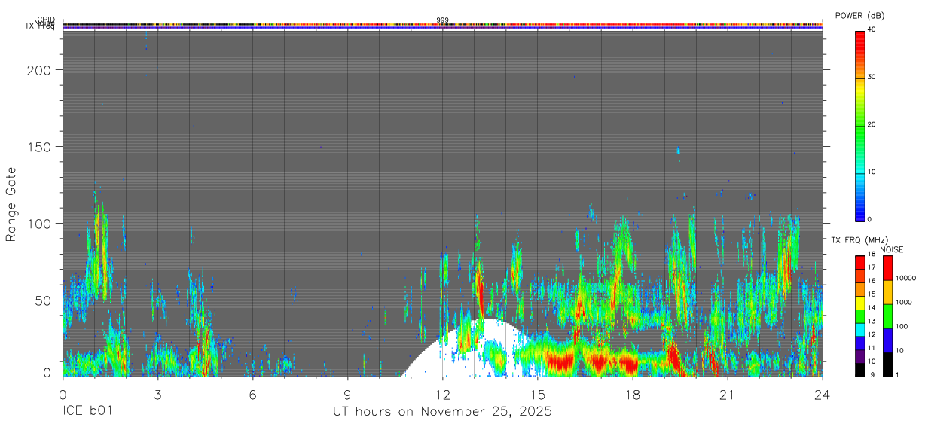This screenshot has width=925, height=427.
Task: Click the 12 tick label on UT hours axis
Action: pyautogui.click(x=442, y=394)
